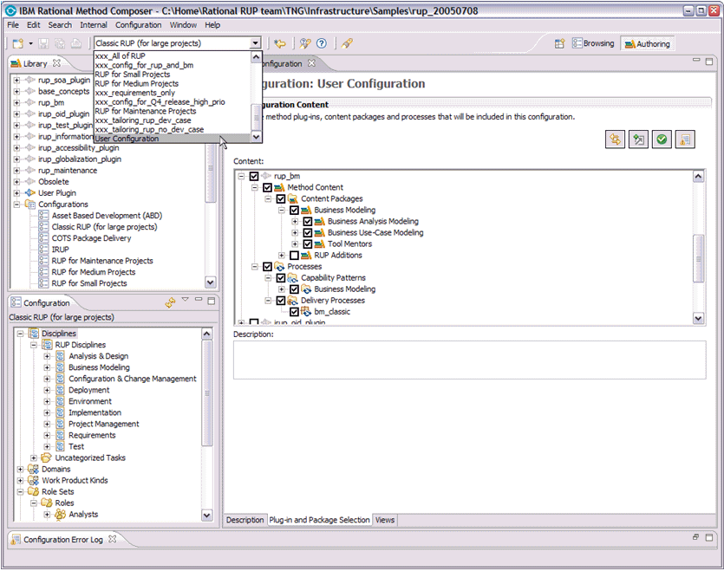
Task: Click the New toolbar icon
Action: [18, 44]
